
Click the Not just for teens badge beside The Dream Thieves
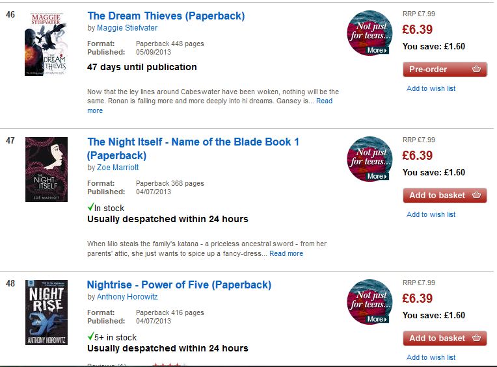tap(370, 33)
